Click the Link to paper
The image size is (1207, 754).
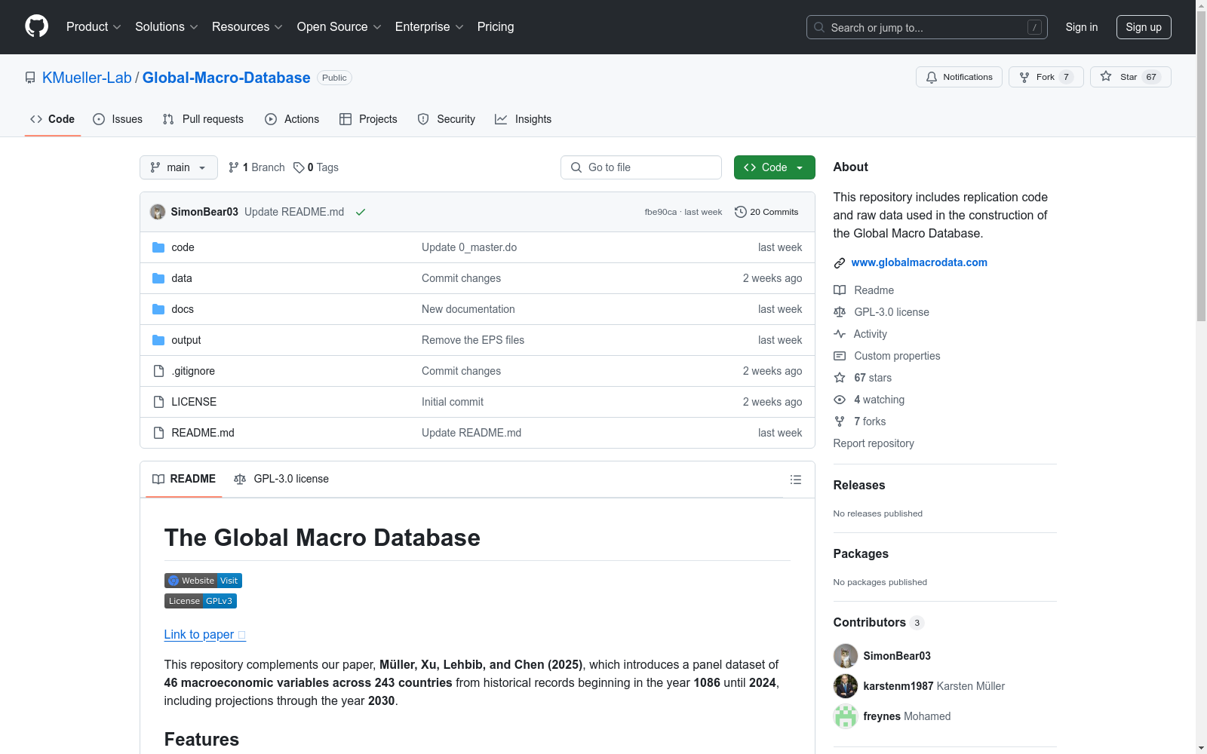(x=205, y=634)
